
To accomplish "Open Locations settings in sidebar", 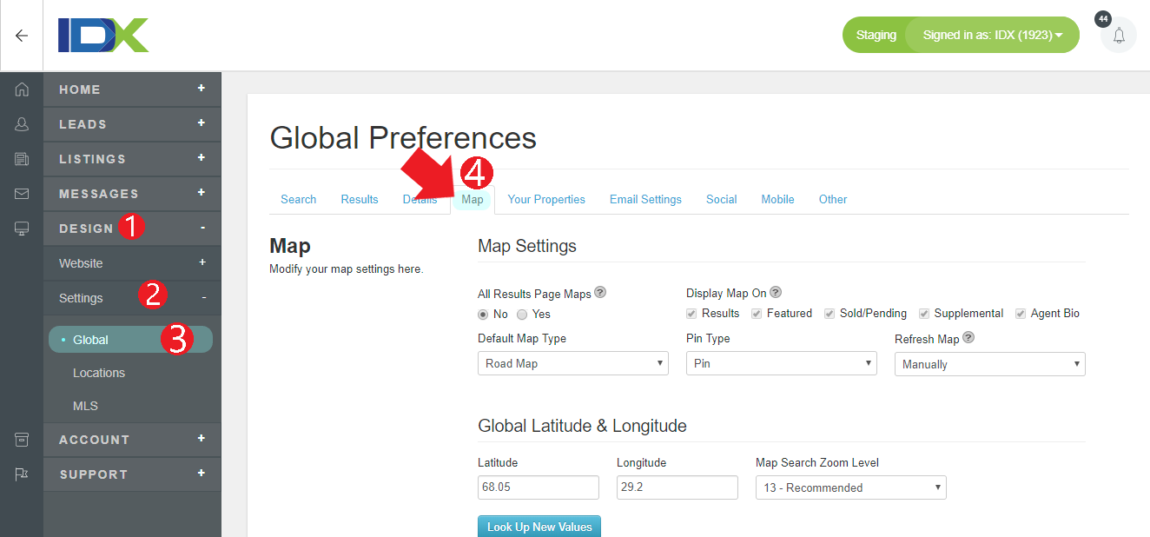I will 99,373.
